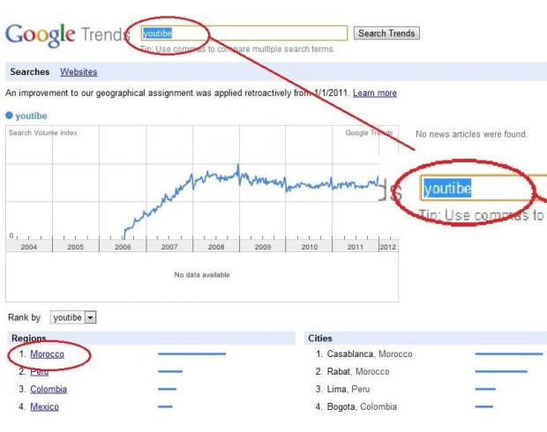
Task: Select the Searches tab
Action: pyautogui.click(x=30, y=71)
